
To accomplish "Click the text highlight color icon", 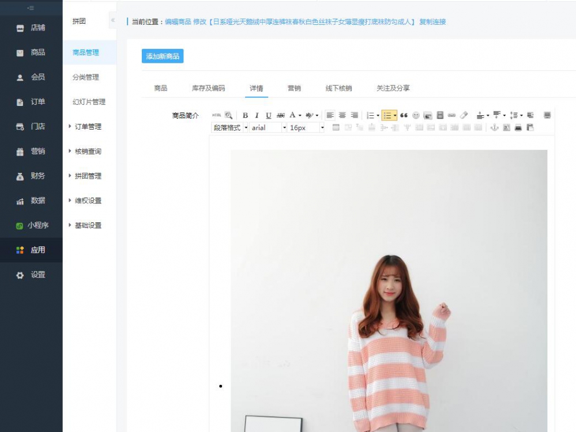I will (310, 115).
